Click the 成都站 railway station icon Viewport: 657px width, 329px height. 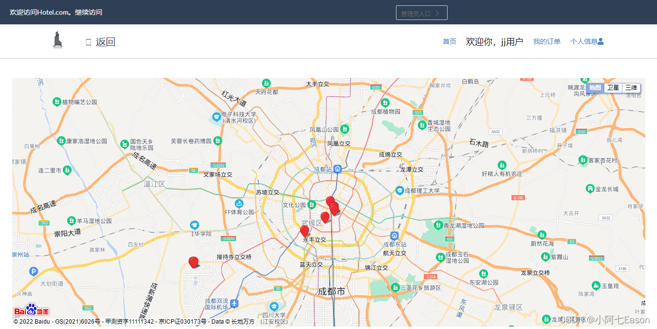tap(338, 169)
